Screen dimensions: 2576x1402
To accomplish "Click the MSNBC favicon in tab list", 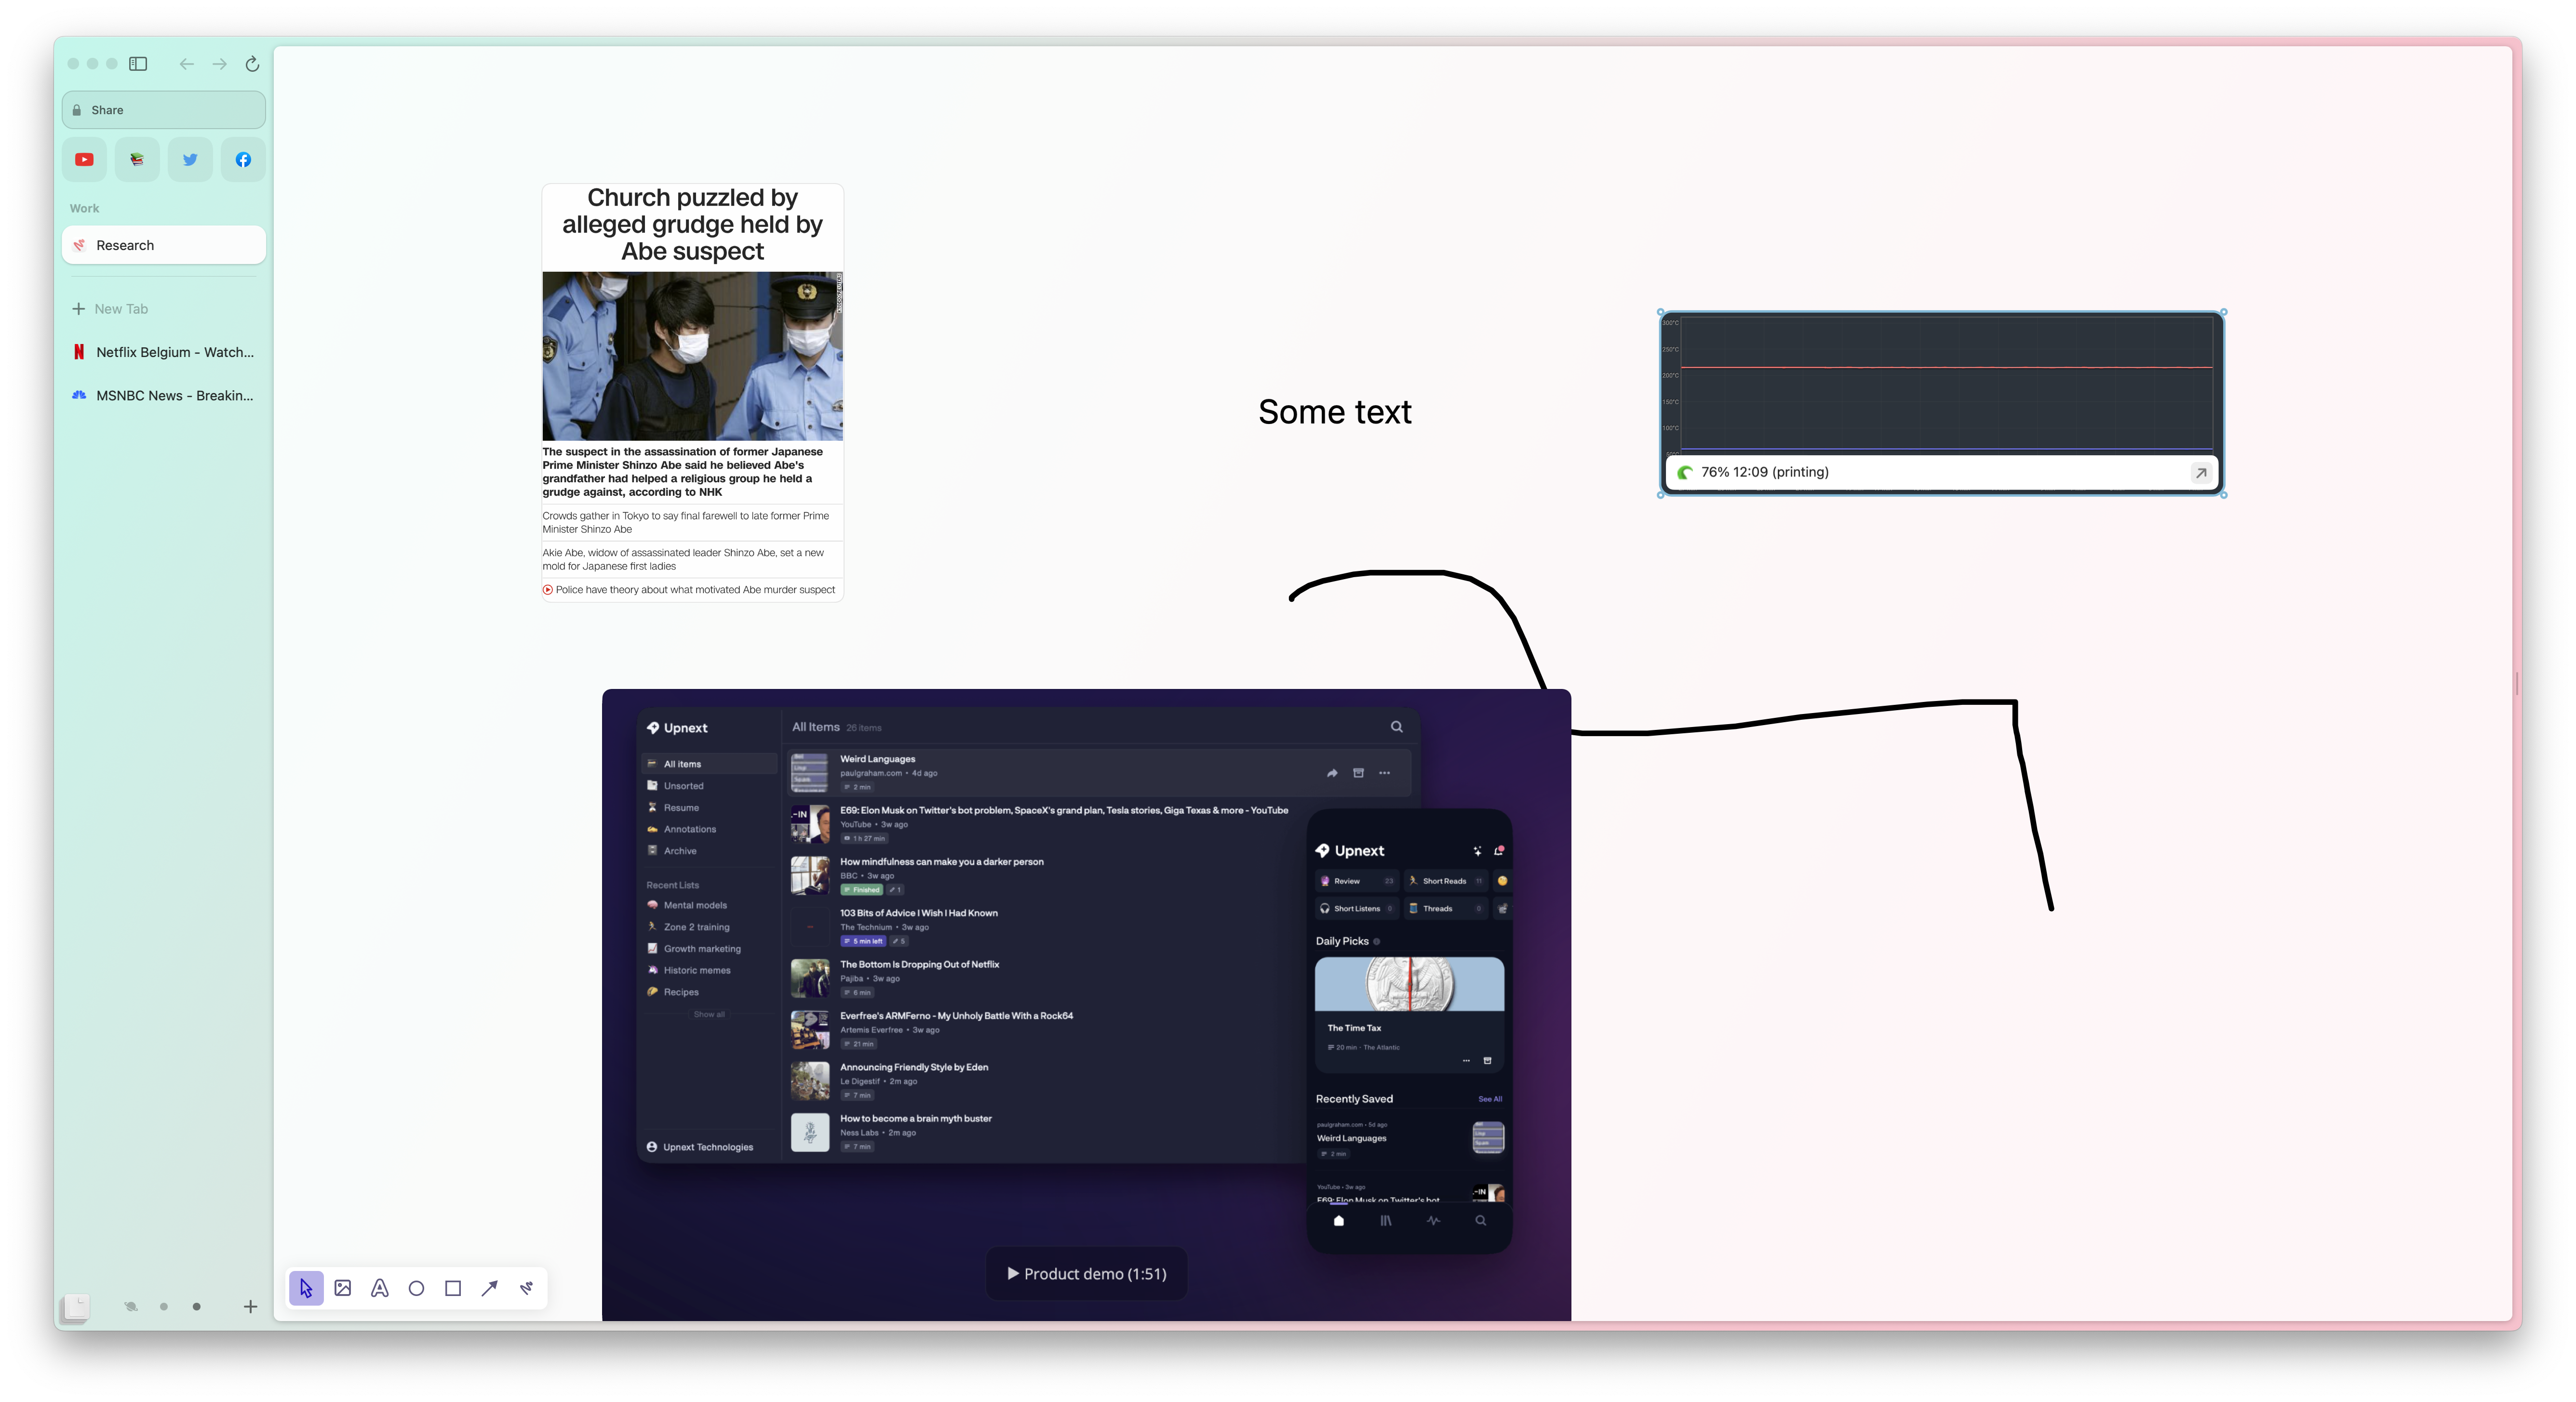I will click(x=79, y=396).
